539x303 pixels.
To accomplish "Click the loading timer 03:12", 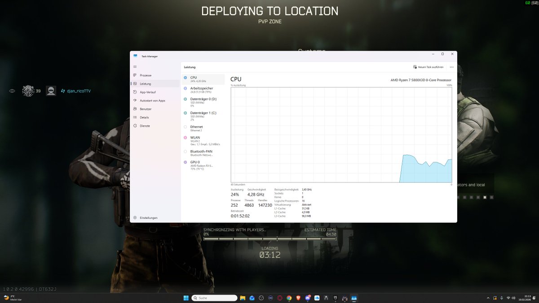I will click(270, 255).
